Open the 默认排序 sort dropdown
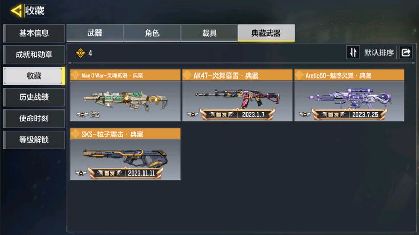Image resolution: width=419 pixels, height=235 pixels. tap(379, 53)
